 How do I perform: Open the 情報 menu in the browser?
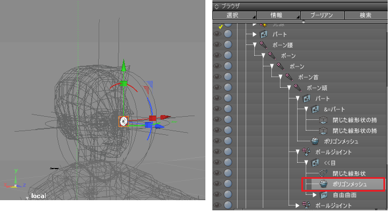pyautogui.click(x=278, y=15)
